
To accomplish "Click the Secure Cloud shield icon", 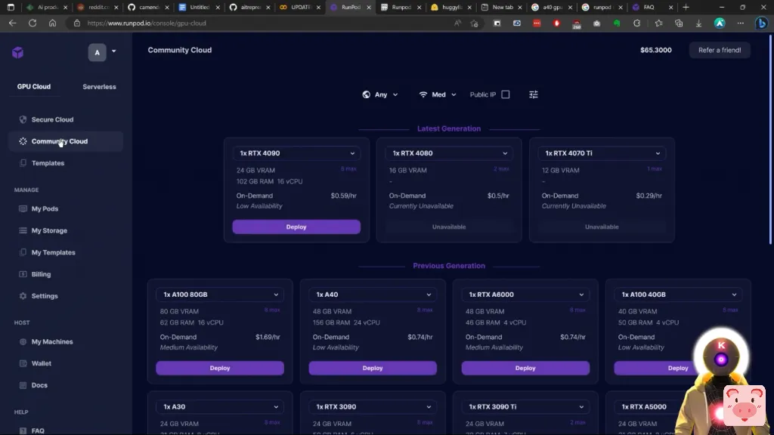I will [23, 119].
